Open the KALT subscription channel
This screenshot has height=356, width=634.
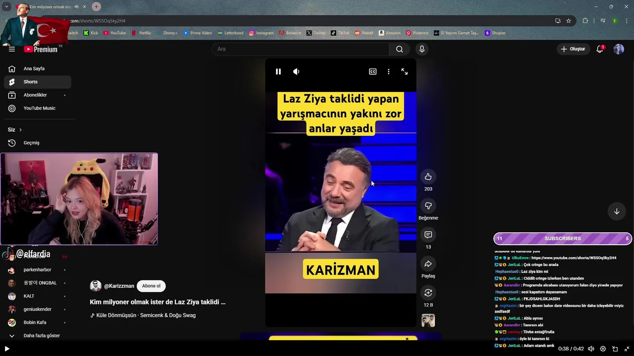[37, 296]
